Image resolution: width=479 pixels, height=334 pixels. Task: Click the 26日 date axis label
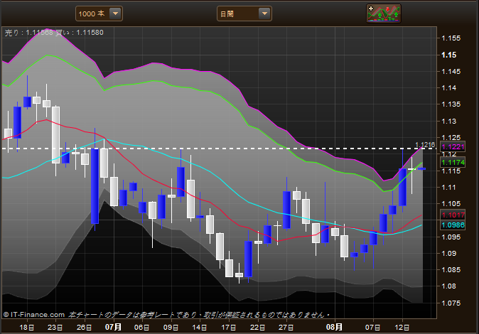pyautogui.click(x=84, y=328)
